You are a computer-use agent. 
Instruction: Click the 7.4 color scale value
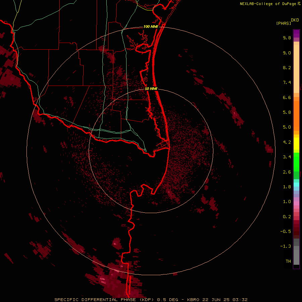pyautogui.click(x=287, y=83)
